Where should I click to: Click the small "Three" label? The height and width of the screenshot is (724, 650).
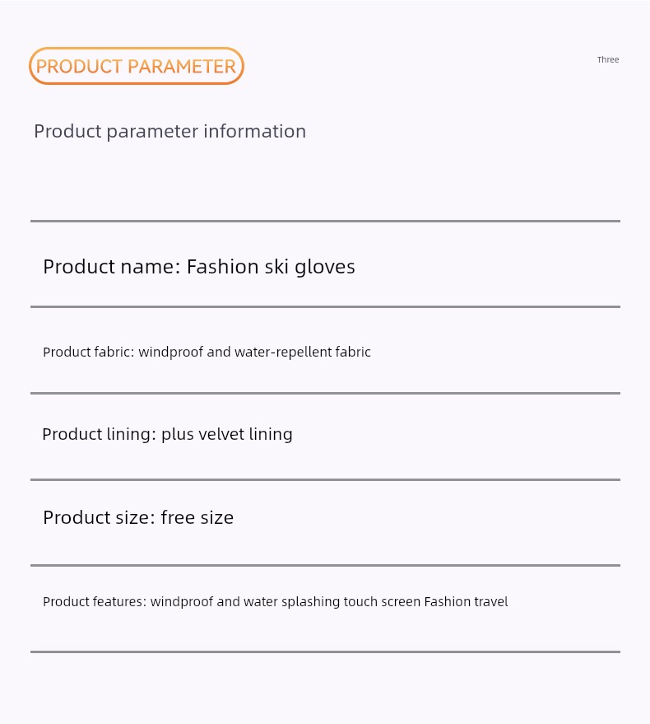point(607,59)
